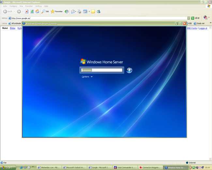Open the Aftonbladet link in Links bar
This screenshot has height=170, width=212.
tap(15, 24)
